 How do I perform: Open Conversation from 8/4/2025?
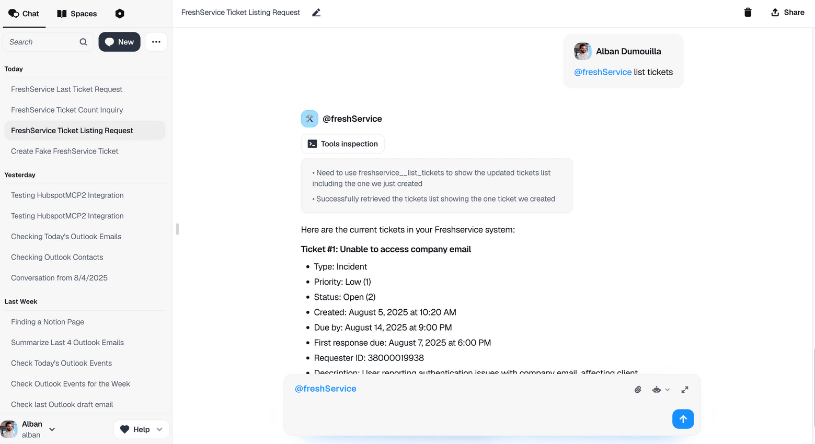(x=85, y=278)
